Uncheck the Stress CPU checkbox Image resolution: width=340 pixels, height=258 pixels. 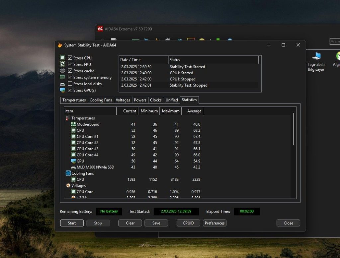click(x=70, y=58)
